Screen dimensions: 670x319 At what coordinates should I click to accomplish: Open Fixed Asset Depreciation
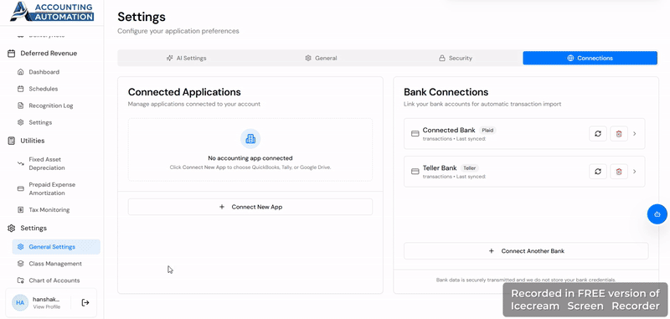click(47, 163)
